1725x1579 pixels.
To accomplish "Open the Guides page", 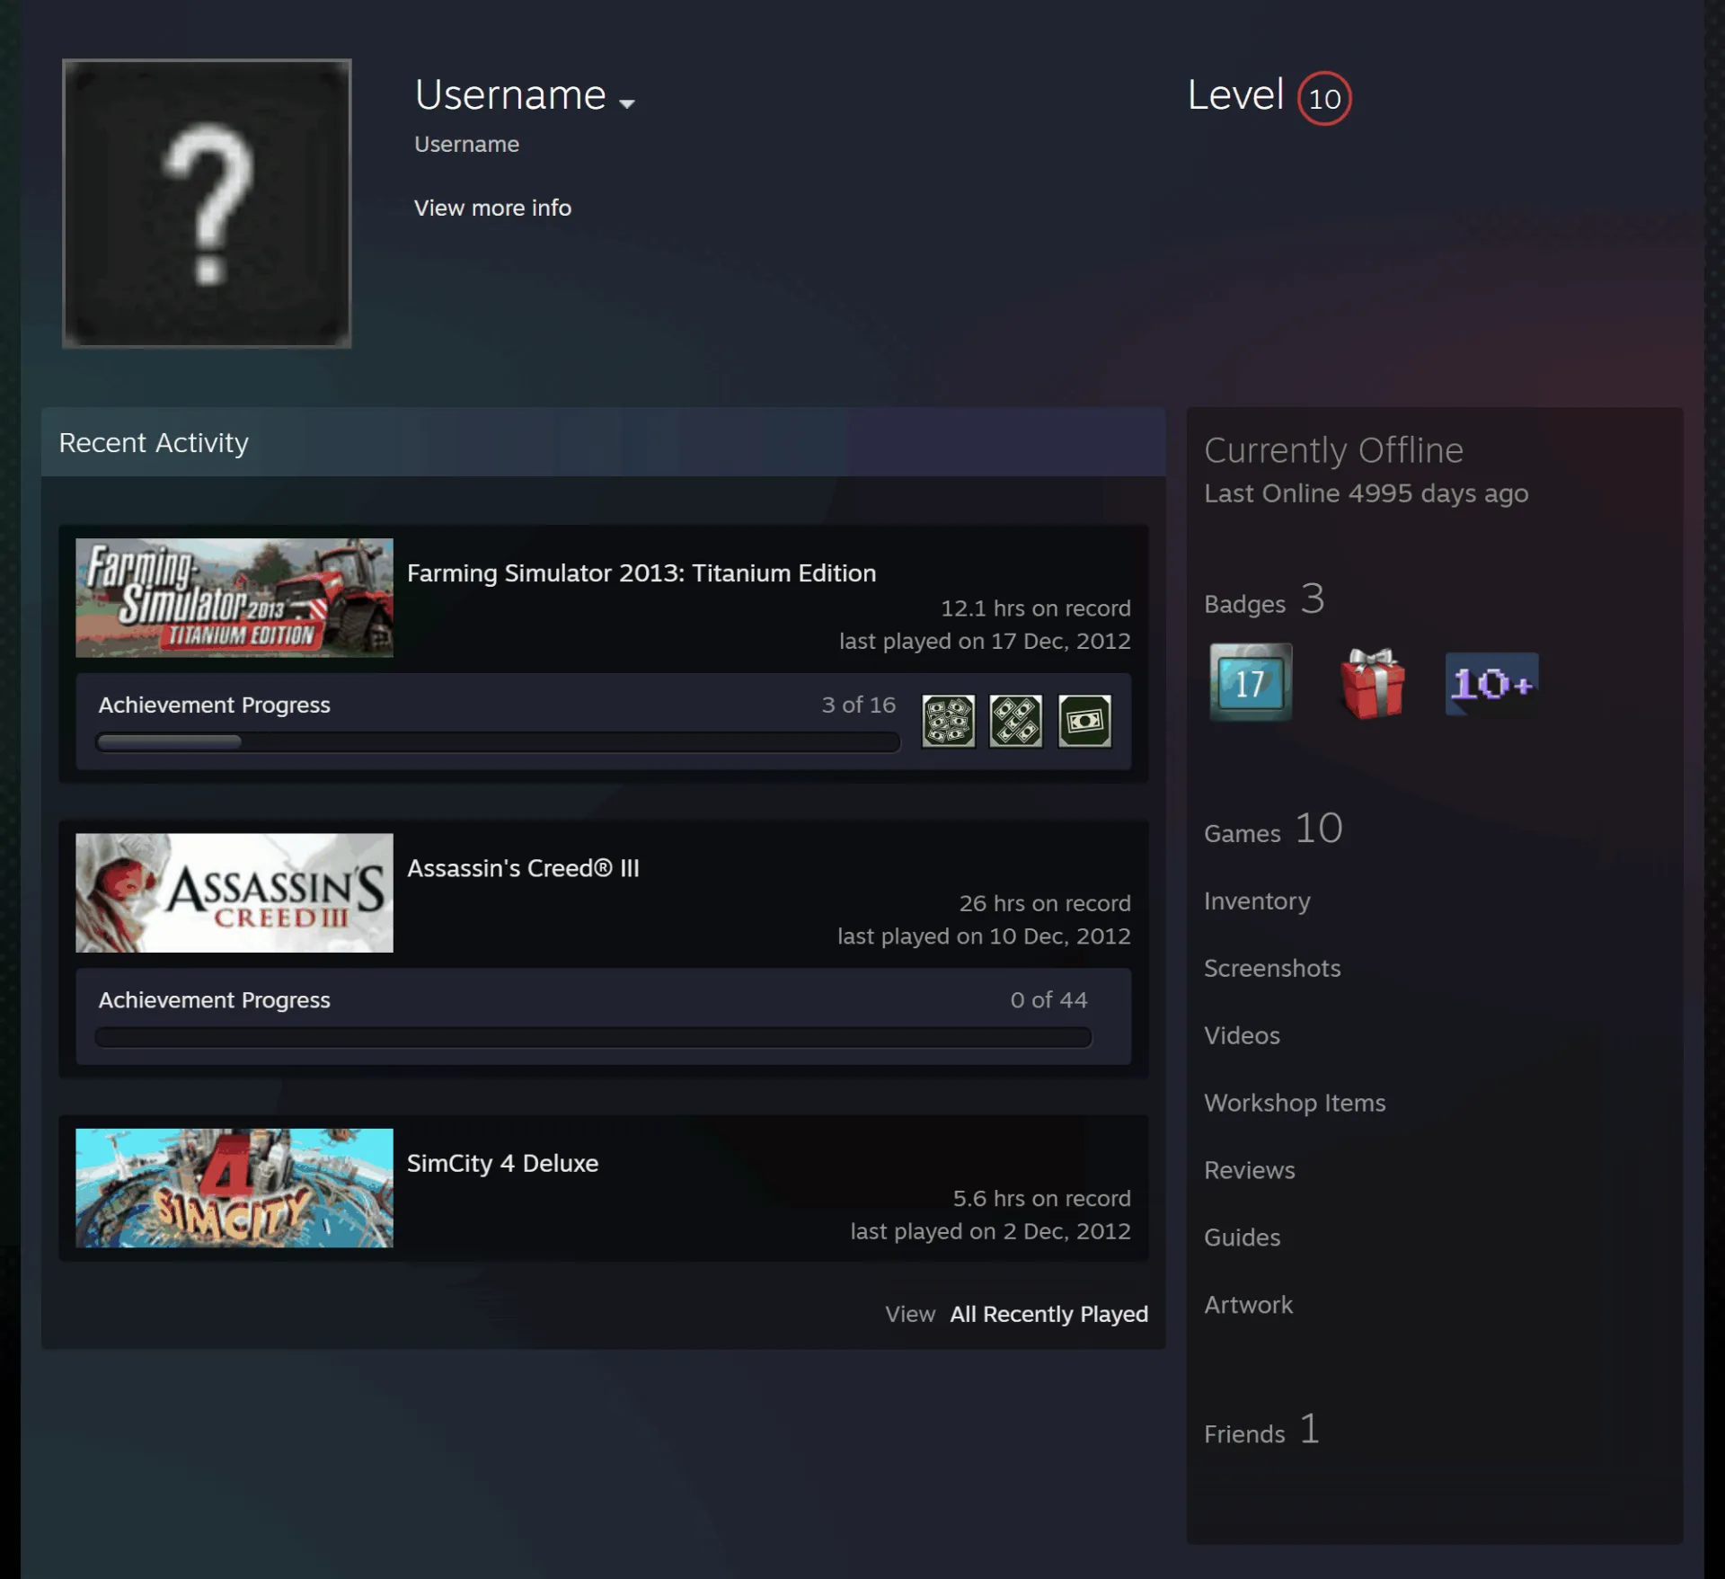I will [x=1242, y=1237].
